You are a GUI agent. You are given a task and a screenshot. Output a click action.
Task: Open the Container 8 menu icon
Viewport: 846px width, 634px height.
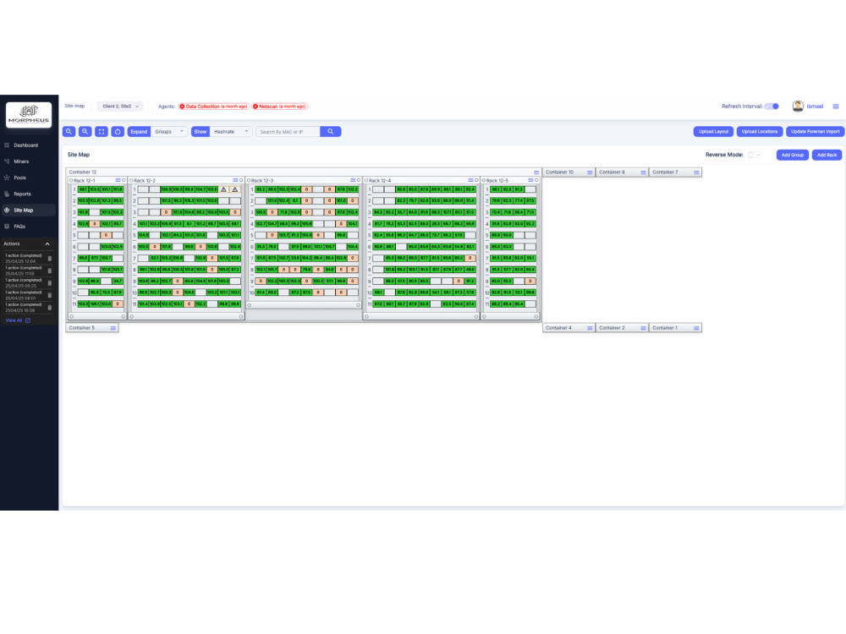click(643, 172)
